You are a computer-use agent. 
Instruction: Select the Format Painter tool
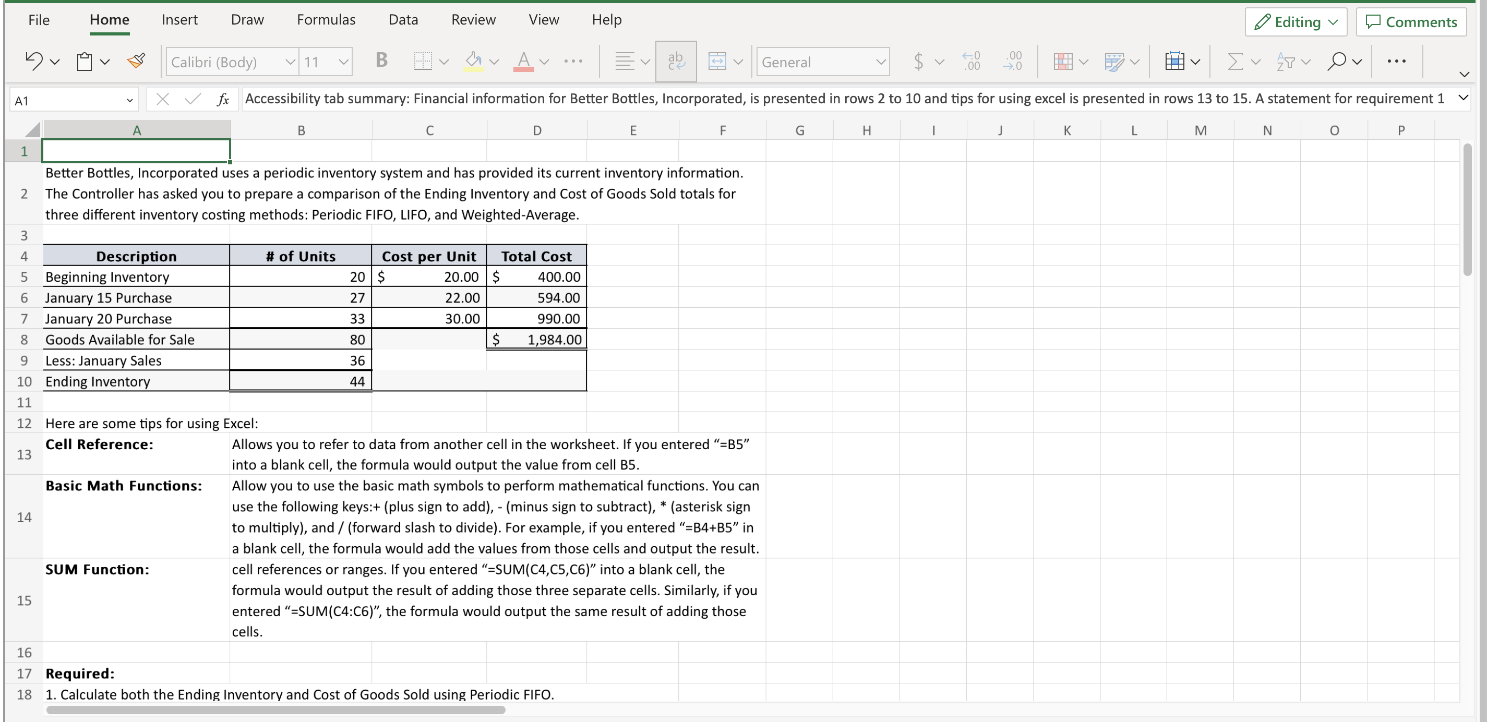(x=136, y=60)
